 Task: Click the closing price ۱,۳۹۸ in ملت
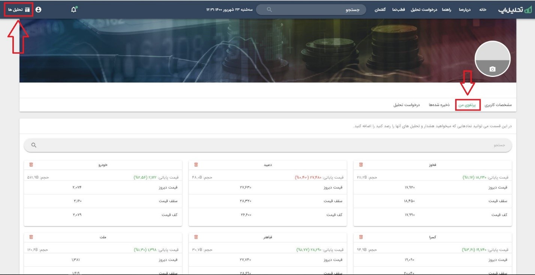[x=152, y=250]
